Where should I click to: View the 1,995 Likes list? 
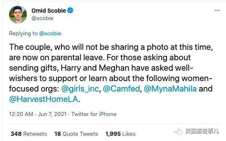[x=120, y=134]
